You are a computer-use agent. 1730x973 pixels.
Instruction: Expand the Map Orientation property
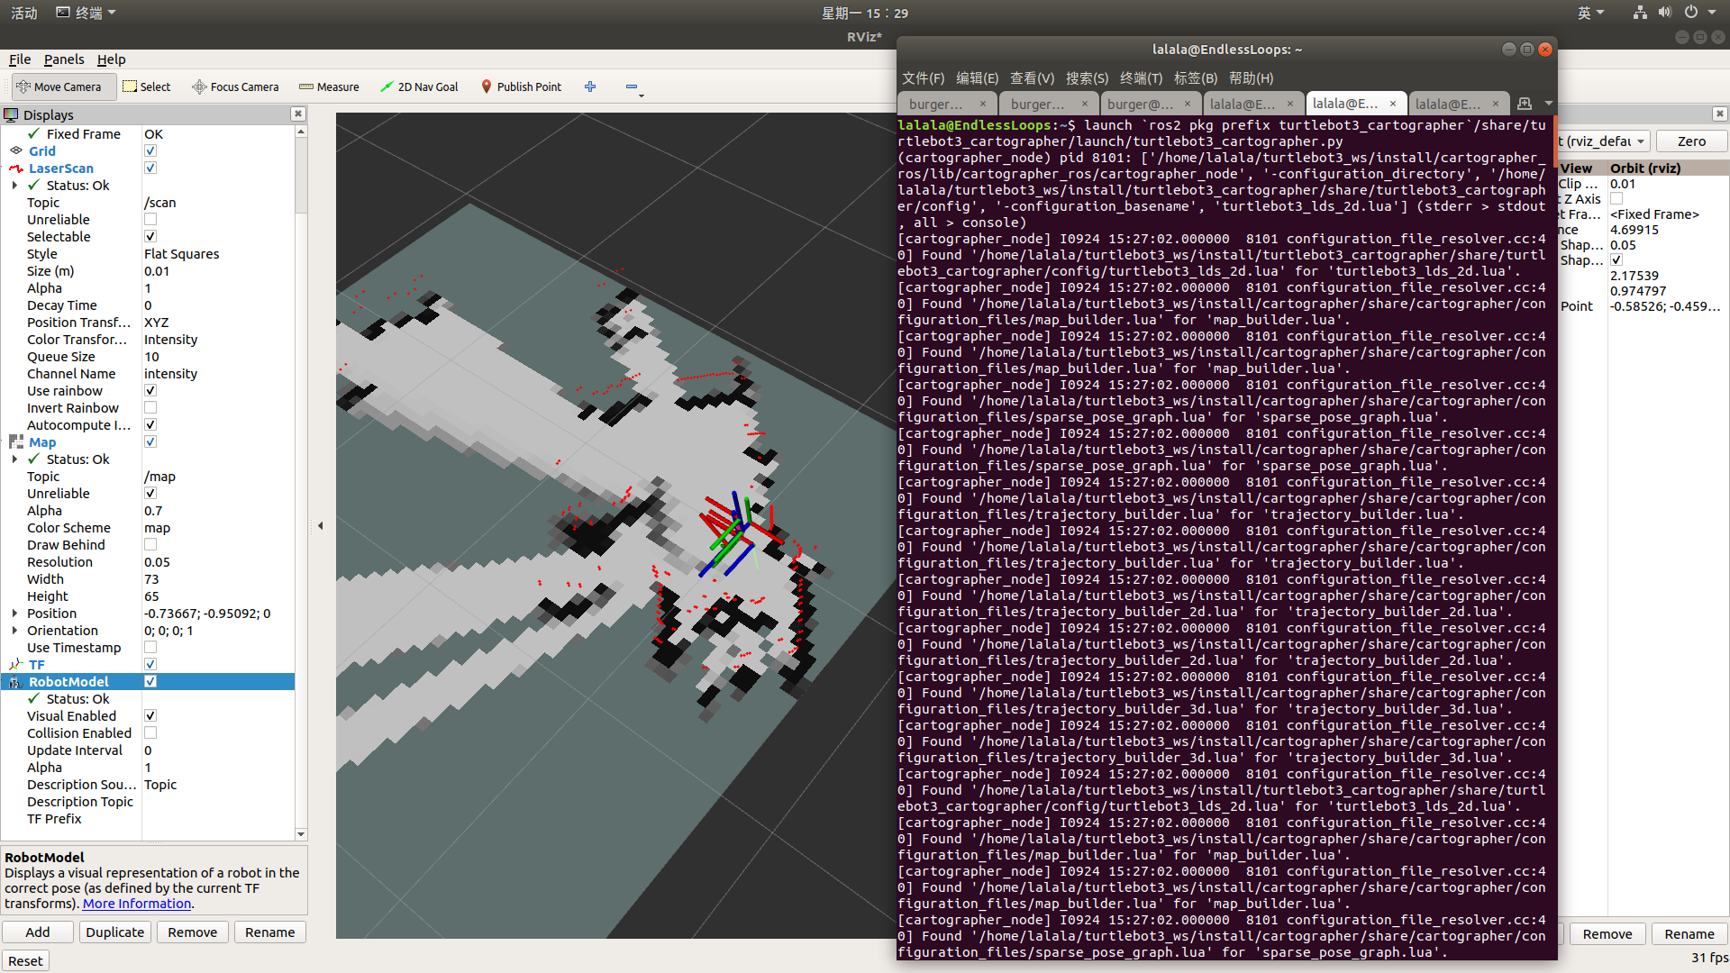pyautogui.click(x=14, y=631)
